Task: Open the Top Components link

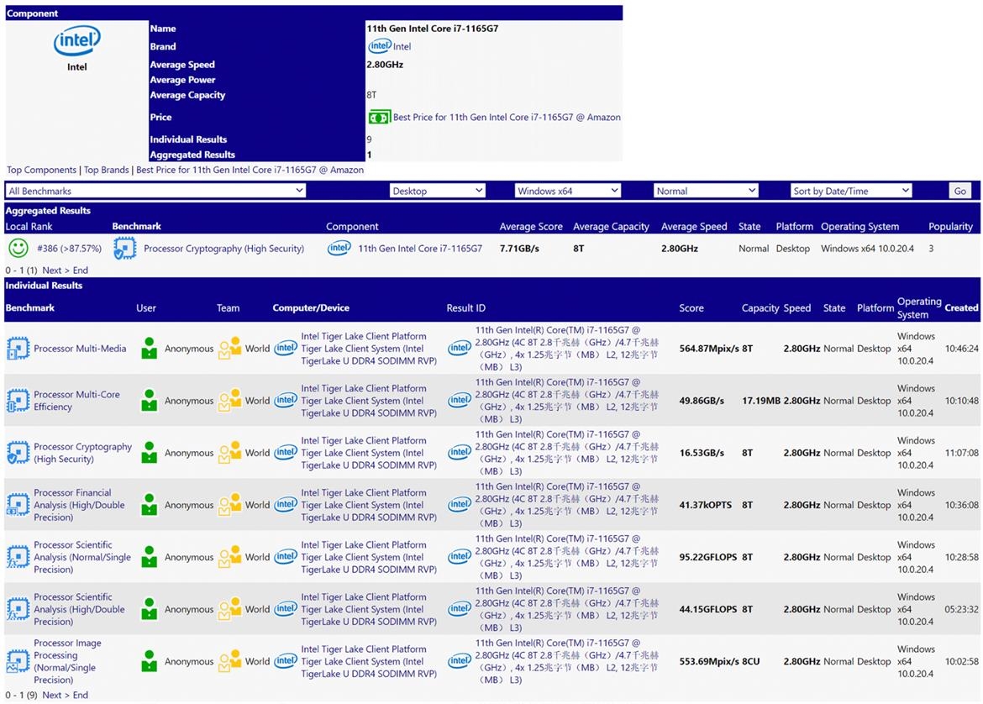Action: [x=42, y=170]
